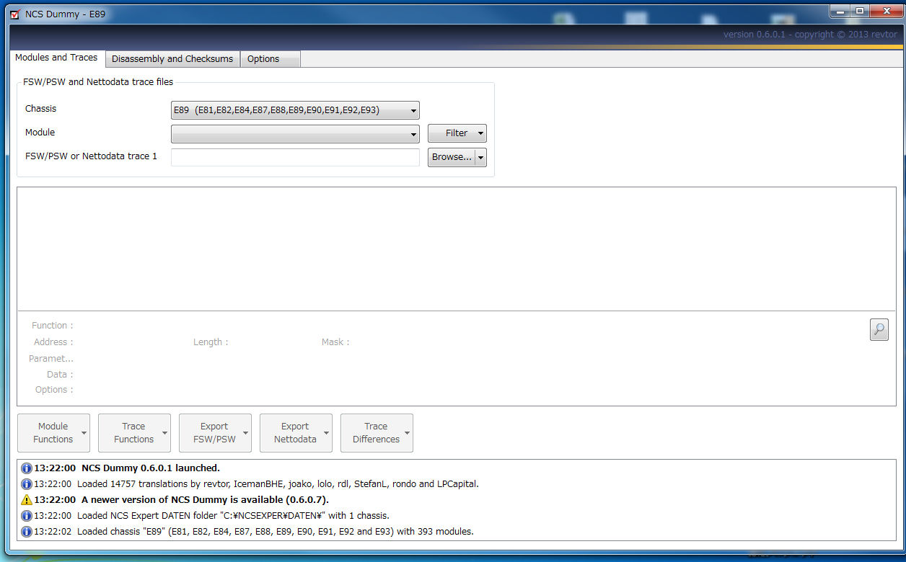Close the NCS Dummy window
The width and height of the screenshot is (906, 562).
coord(886,11)
